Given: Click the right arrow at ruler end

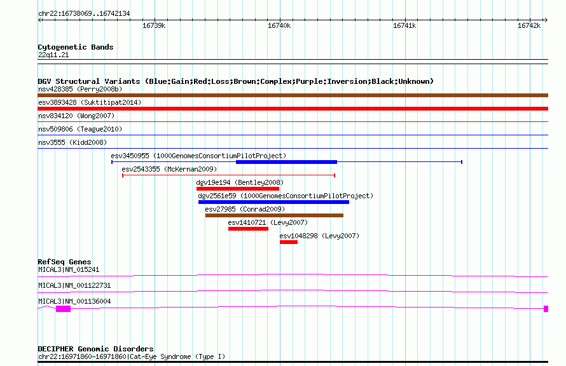Looking at the screenshot, I should [x=546, y=20].
